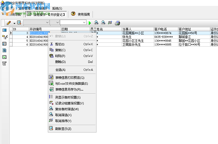The height and width of the screenshot is (144, 218).
Task: Choose 刷新显示(Z) from the context menu
Action: 72,129
